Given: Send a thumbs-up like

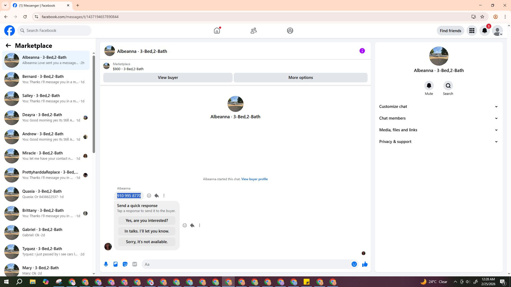Looking at the screenshot, I should [x=365, y=264].
